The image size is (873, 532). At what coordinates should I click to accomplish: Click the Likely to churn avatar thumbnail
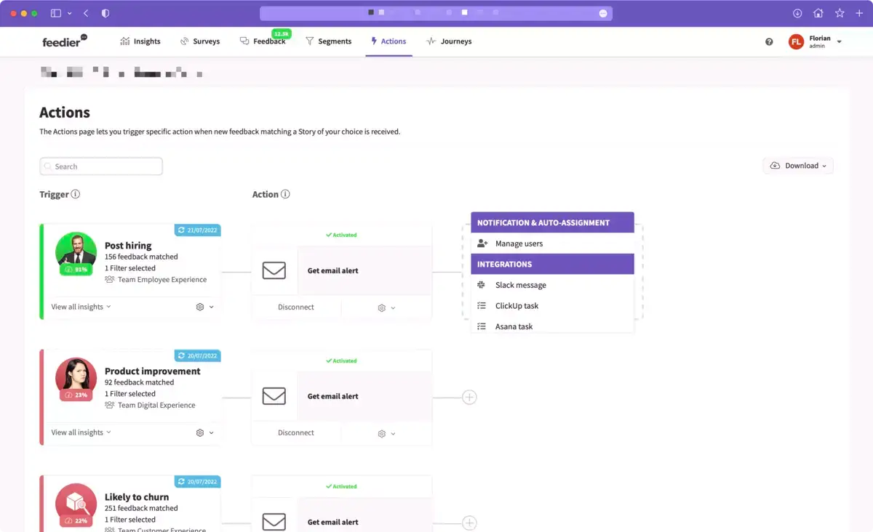pyautogui.click(x=76, y=503)
